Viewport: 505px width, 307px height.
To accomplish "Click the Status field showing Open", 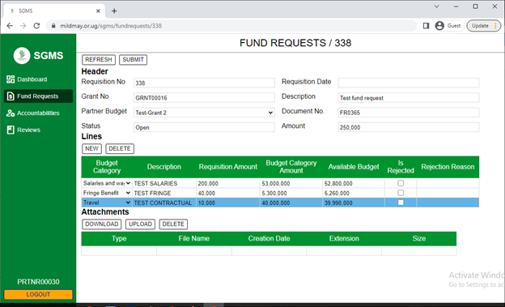I will [204, 127].
